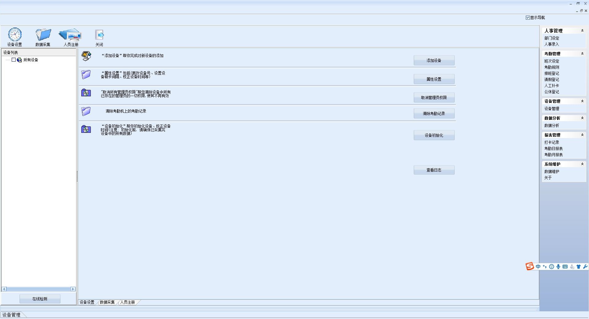Open the 人员注册 toolbar icon
This screenshot has height=319, width=589.
pos(70,35)
